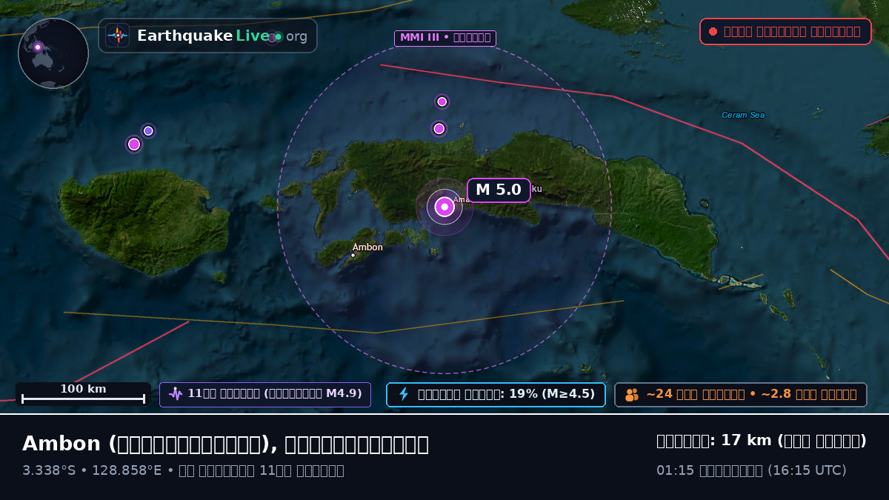
Task: Click the Ambon city dot on the map
Action: (353, 256)
